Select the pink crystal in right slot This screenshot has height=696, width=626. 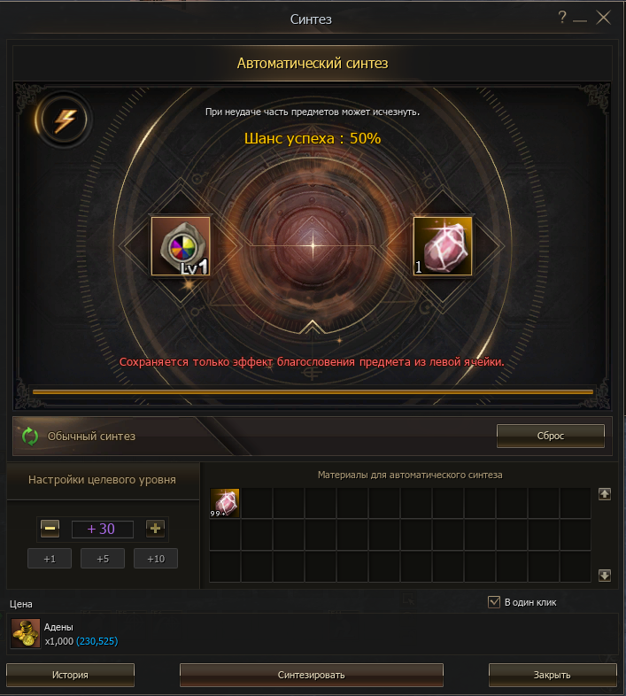click(x=443, y=246)
